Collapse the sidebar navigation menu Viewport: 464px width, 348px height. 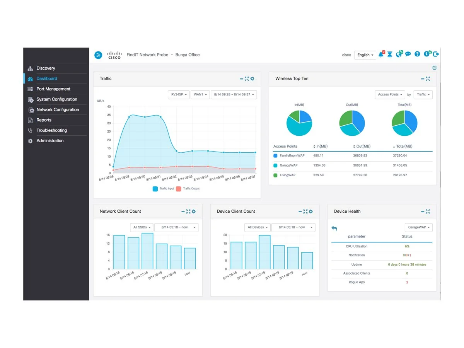98,55
